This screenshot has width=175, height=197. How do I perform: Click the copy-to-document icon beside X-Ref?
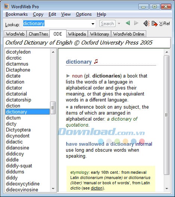coord(154,24)
